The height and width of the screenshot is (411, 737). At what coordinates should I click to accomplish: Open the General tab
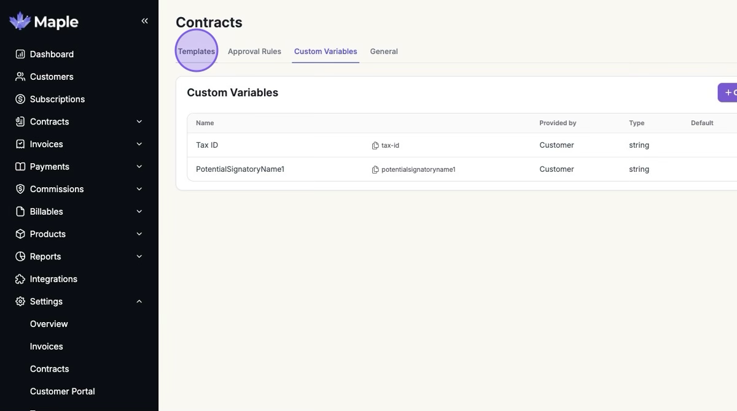point(384,52)
